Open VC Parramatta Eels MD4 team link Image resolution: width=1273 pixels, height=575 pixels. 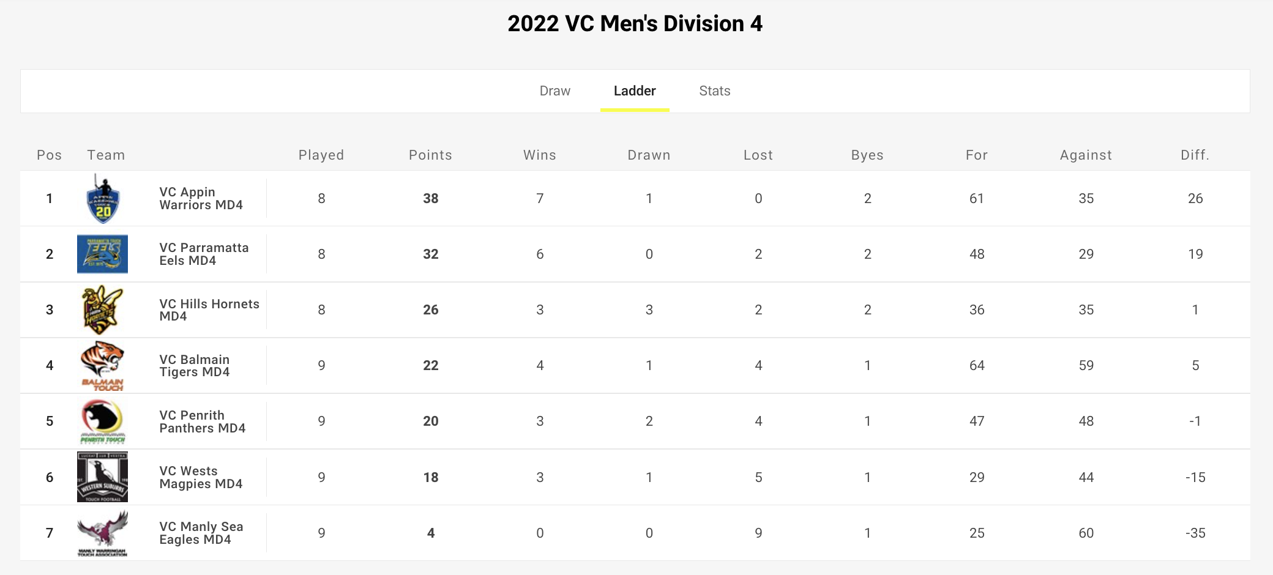coord(204,254)
